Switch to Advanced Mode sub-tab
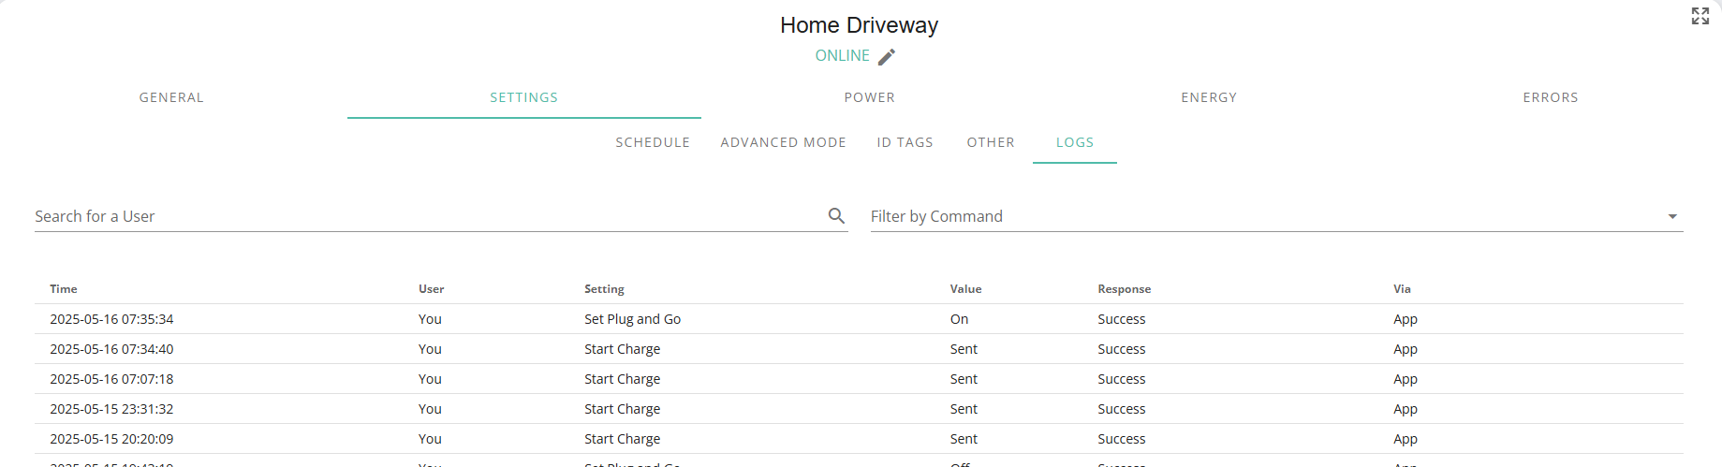The image size is (1722, 467). [x=784, y=142]
